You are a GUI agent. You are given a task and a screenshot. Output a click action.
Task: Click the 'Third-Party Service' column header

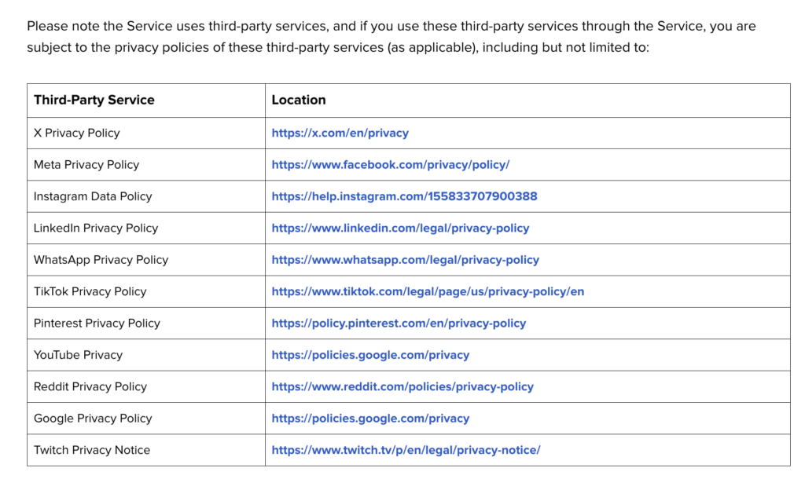coord(146,101)
